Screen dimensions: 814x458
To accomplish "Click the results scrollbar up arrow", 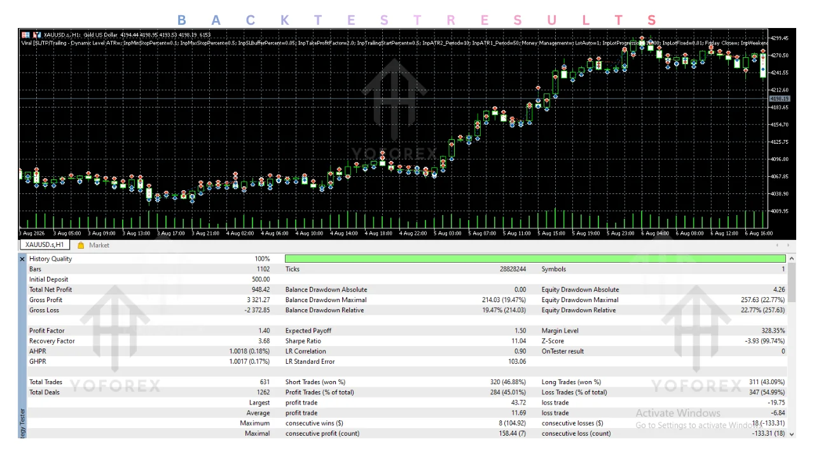I will click(x=791, y=259).
